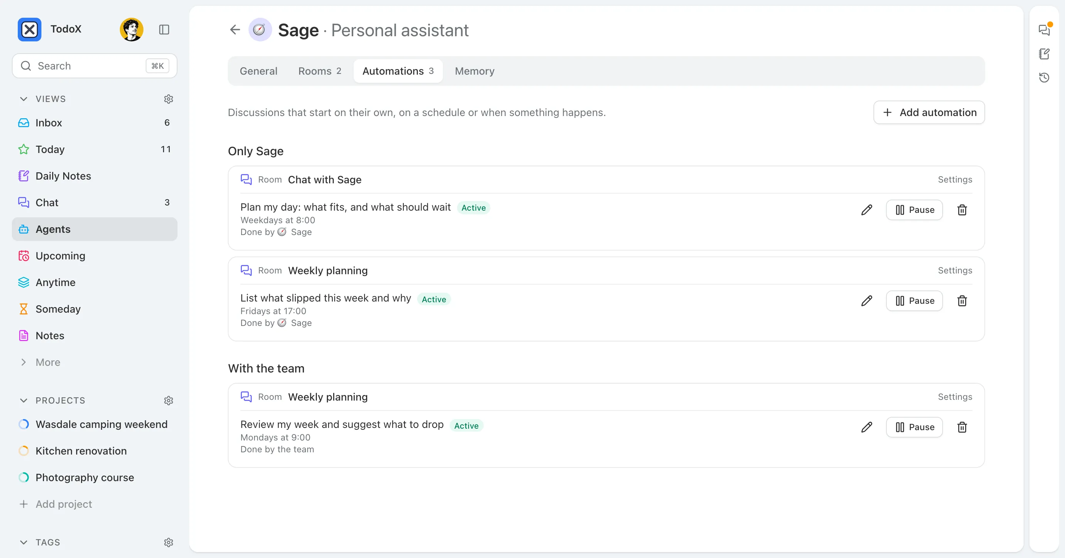Click the TodoX app logo
This screenshot has width=1065, height=558.
pos(29,30)
